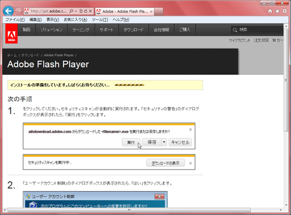Click the 実行 button in example dialog
This screenshot has width=291, height=215.
(131, 142)
